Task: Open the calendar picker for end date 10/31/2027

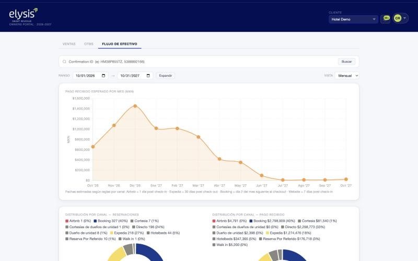Action: pos(148,76)
